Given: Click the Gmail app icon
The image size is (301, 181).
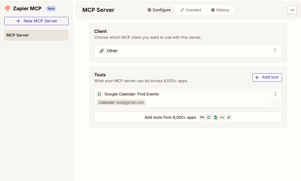Looking at the screenshot, I should 202,117.
